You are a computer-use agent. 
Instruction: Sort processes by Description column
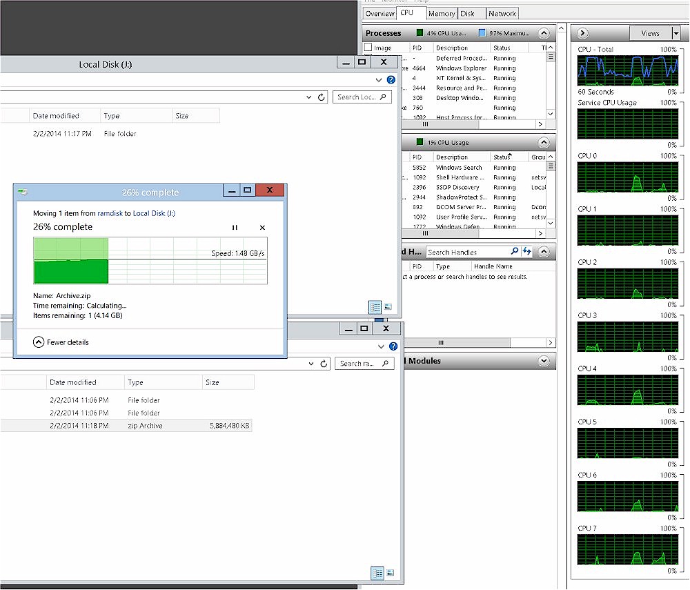point(461,48)
